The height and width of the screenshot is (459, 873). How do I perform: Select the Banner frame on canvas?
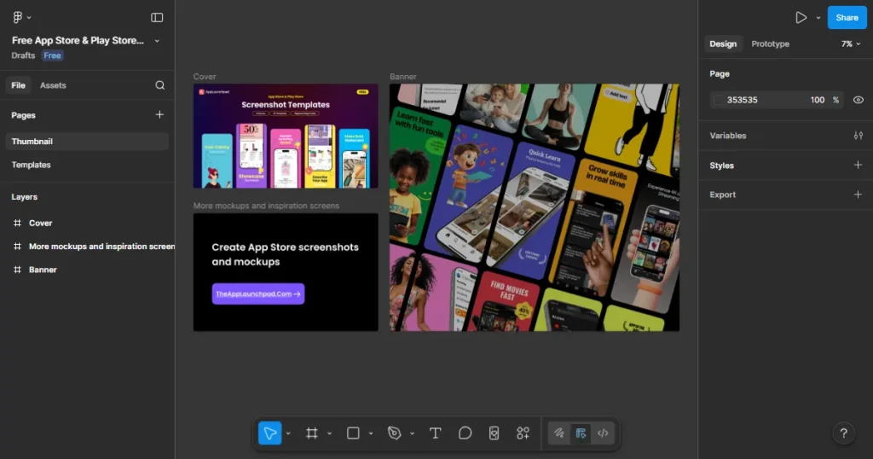[535, 207]
